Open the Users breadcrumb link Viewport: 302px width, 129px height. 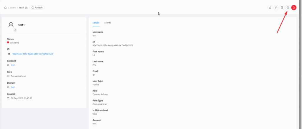[x=13, y=8]
